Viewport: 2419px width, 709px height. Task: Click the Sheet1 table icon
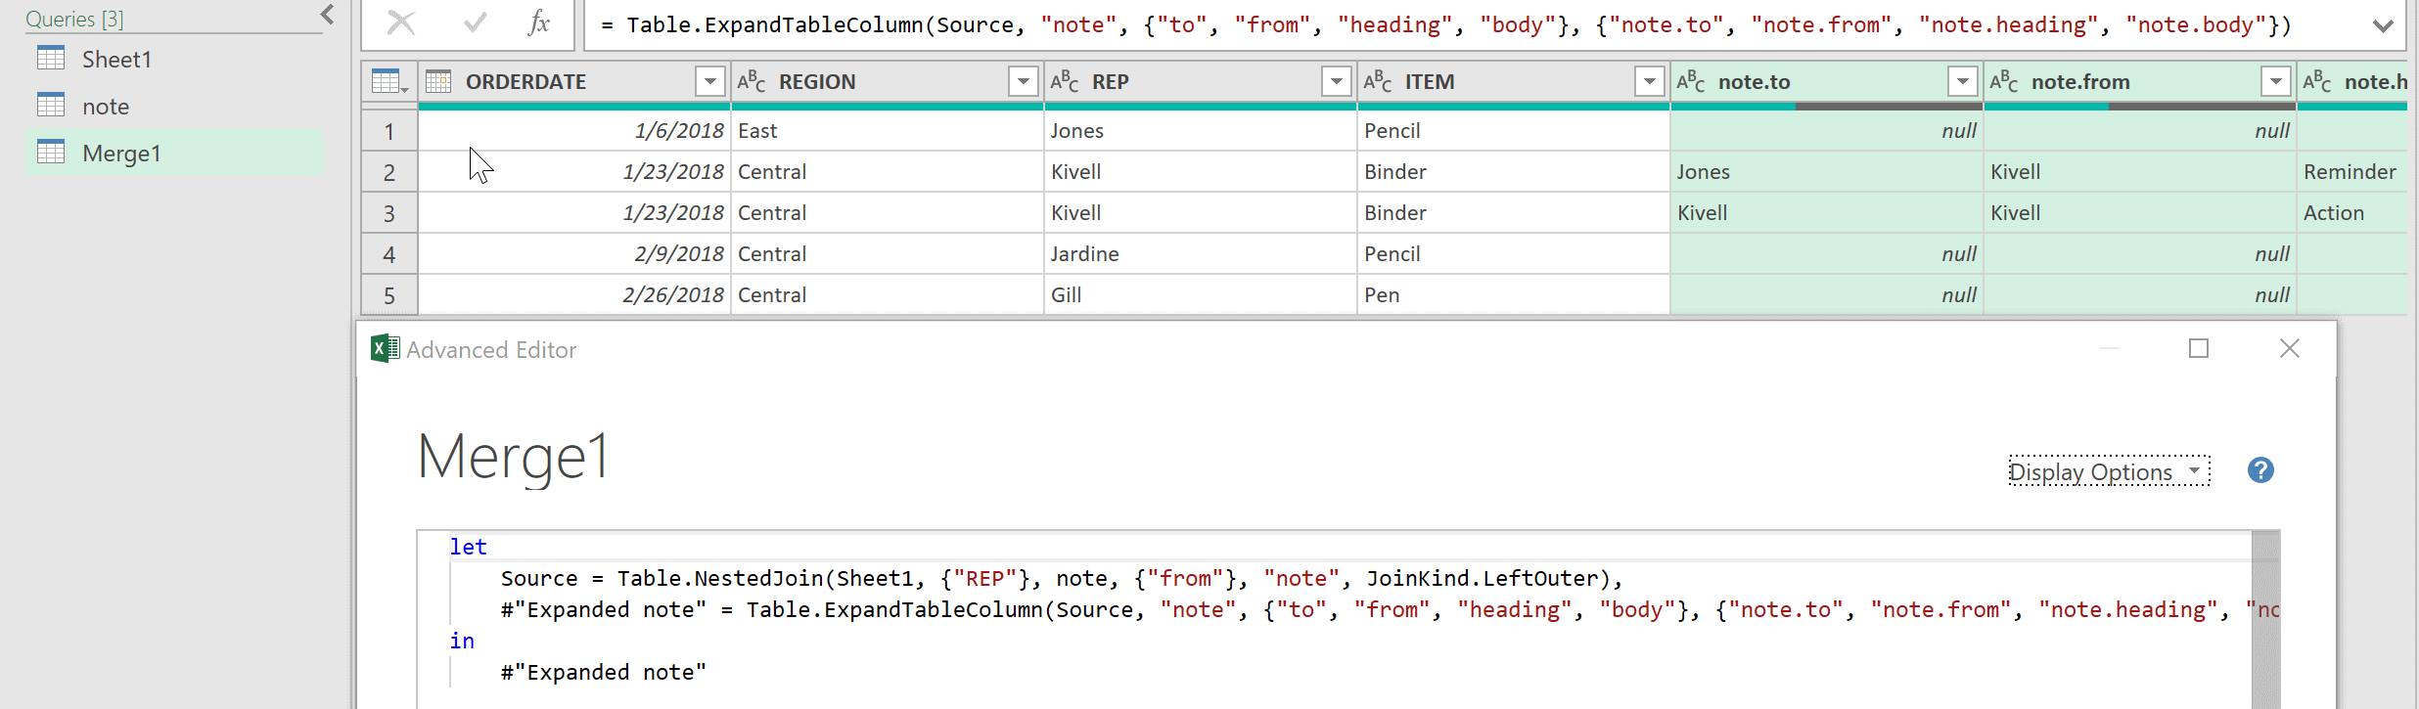click(x=51, y=59)
